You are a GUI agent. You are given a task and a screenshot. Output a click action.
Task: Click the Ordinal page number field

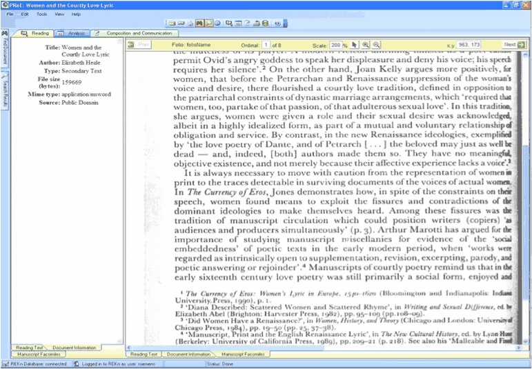(x=266, y=45)
